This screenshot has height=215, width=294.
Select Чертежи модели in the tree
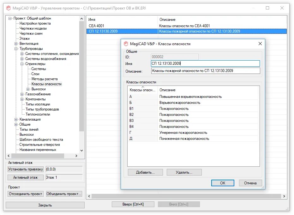33,28
